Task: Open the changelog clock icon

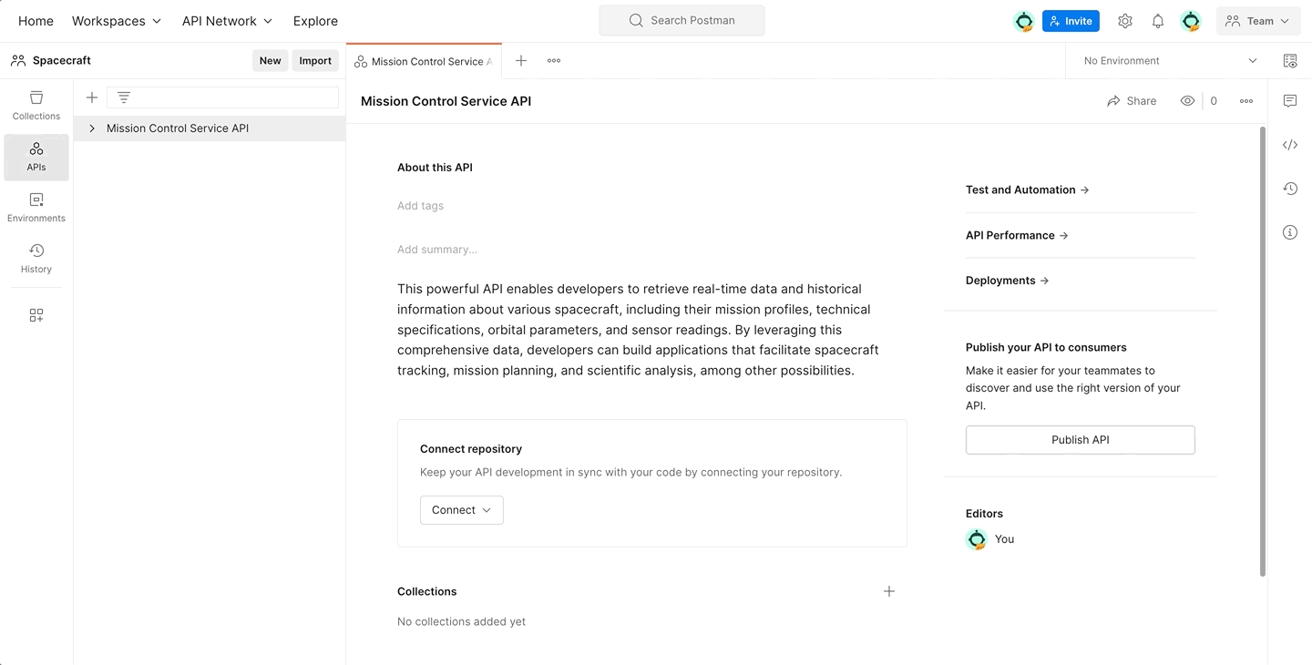Action: click(x=1289, y=189)
